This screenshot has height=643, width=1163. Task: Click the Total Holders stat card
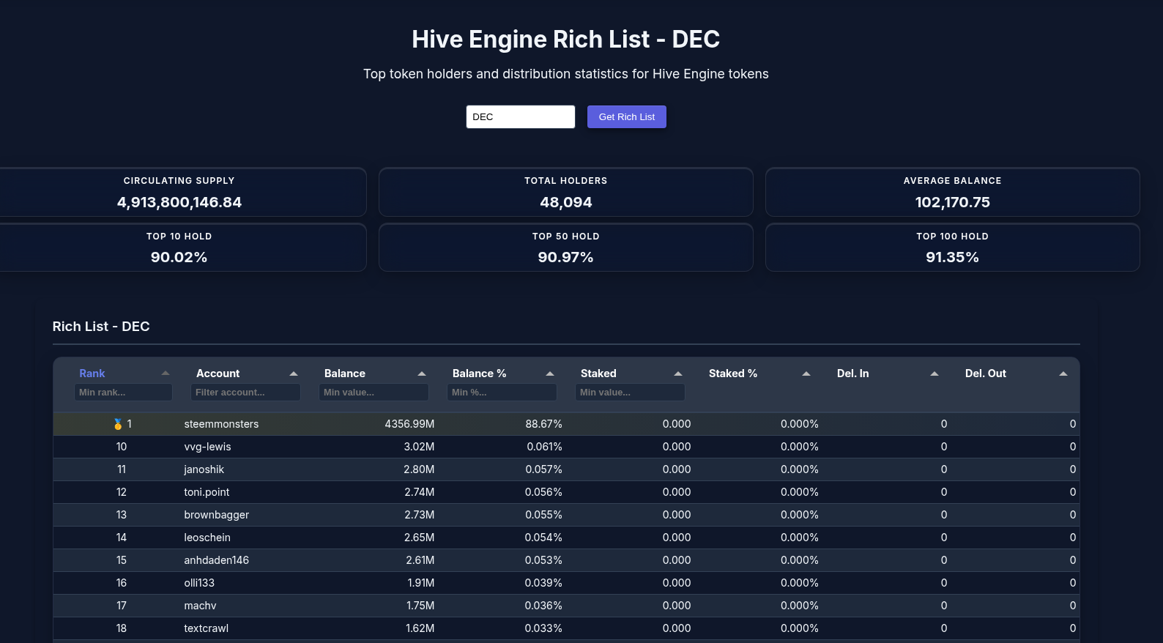coord(565,192)
